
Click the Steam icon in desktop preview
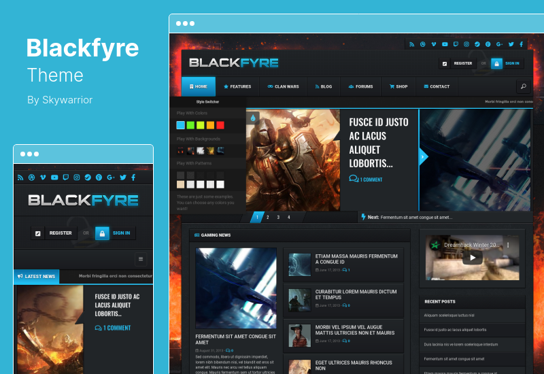(477, 44)
